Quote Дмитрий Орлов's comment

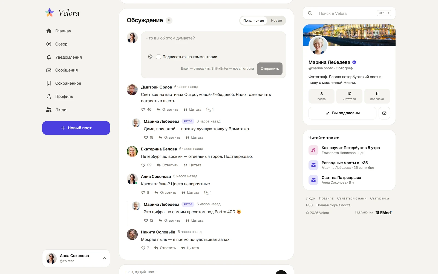(192, 110)
